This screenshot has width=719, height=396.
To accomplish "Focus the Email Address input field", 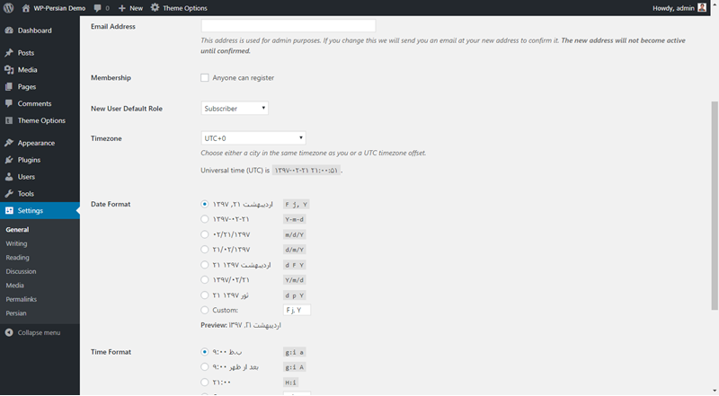I will 288,26.
